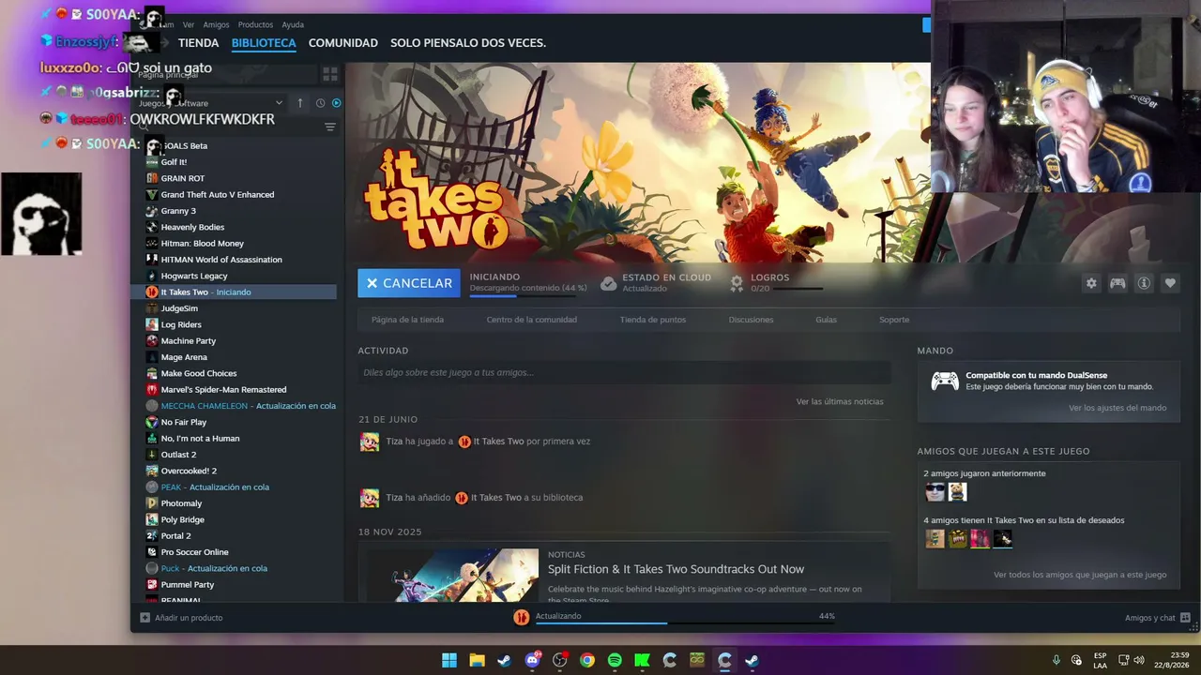Screen dimensions: 1201x675
Task: Open game settings gear icon
Action: coord(1091,283)
